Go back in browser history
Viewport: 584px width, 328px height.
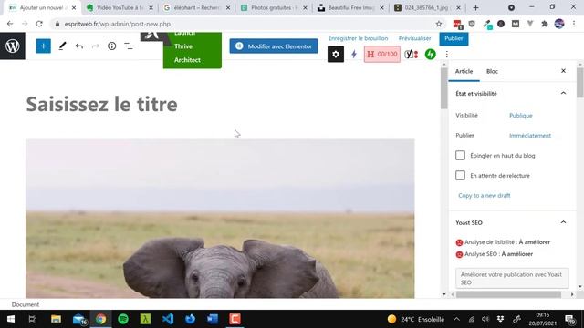pyautogui.click(x=10, y=24)
